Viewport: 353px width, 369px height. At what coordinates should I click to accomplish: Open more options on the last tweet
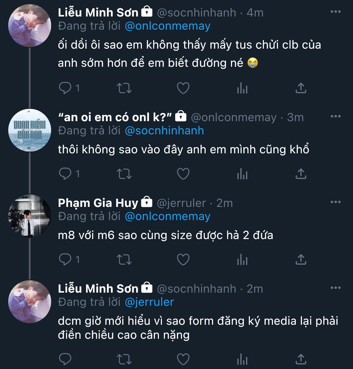click(x=335, y=288)
